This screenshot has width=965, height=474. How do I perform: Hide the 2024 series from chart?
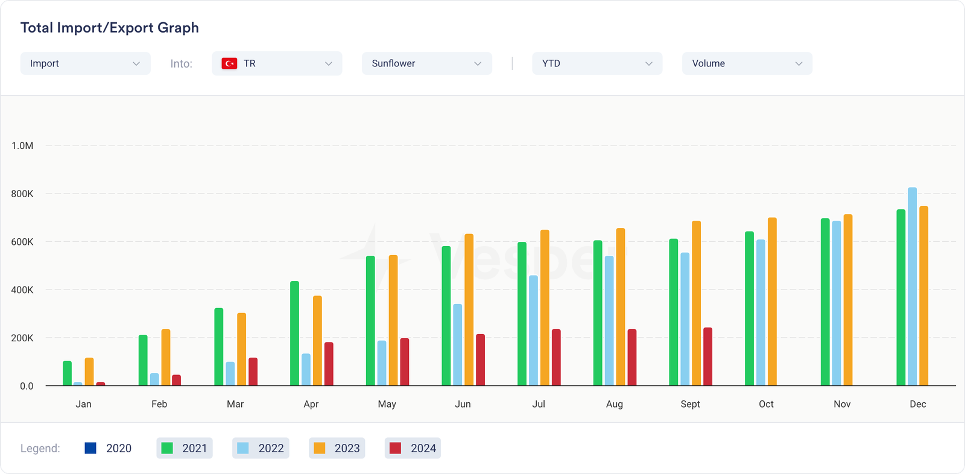pos(413,448)
